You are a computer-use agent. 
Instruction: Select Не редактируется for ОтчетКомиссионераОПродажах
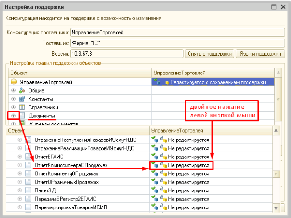189,165
